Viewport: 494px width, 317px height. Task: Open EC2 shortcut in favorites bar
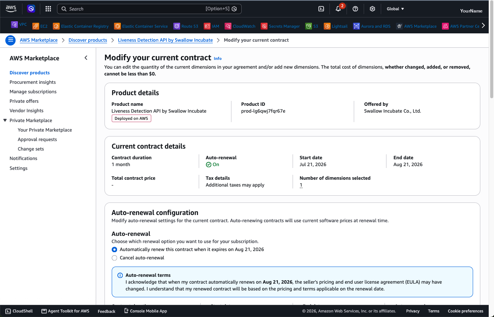[40, 26]
